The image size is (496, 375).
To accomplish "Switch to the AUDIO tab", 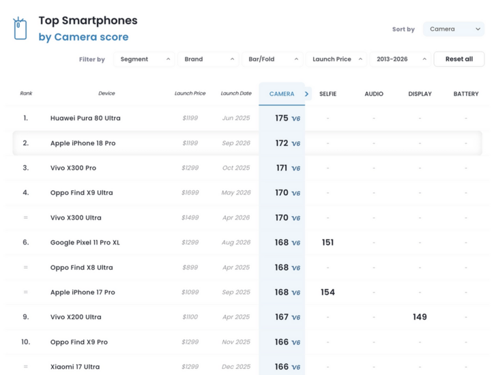I will (374, 94).
